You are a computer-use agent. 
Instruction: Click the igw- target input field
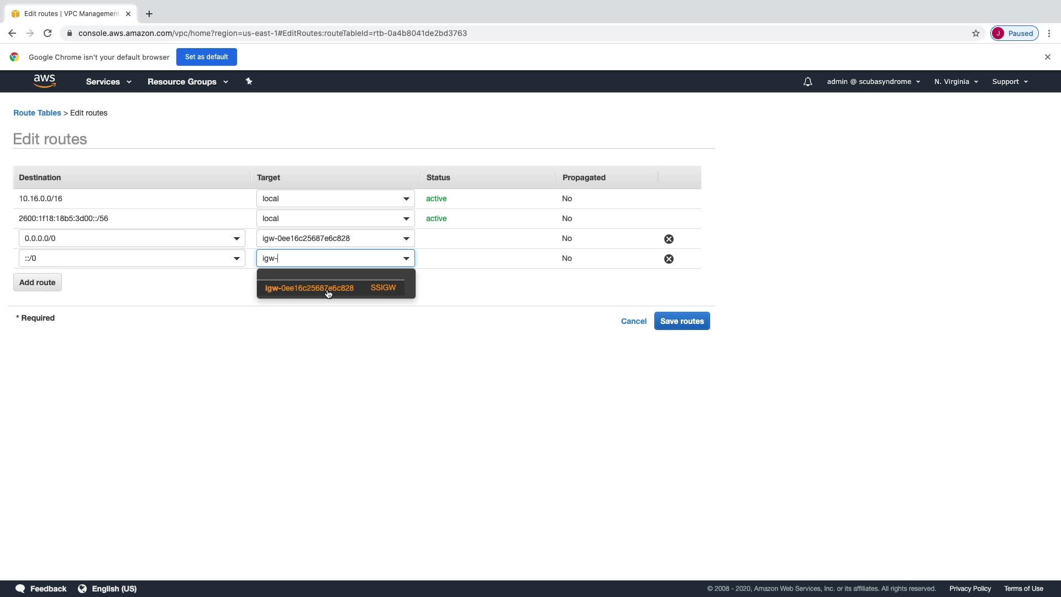tap(329, 259)
